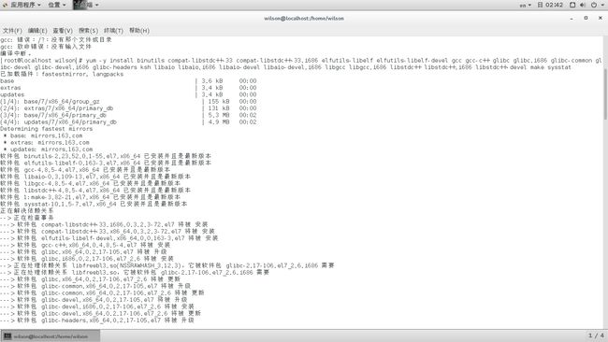The image size is (608, 342).
Task: Click the '(1/4): base/7/x86_64/group_gz' line
Action: coord(128,102)
